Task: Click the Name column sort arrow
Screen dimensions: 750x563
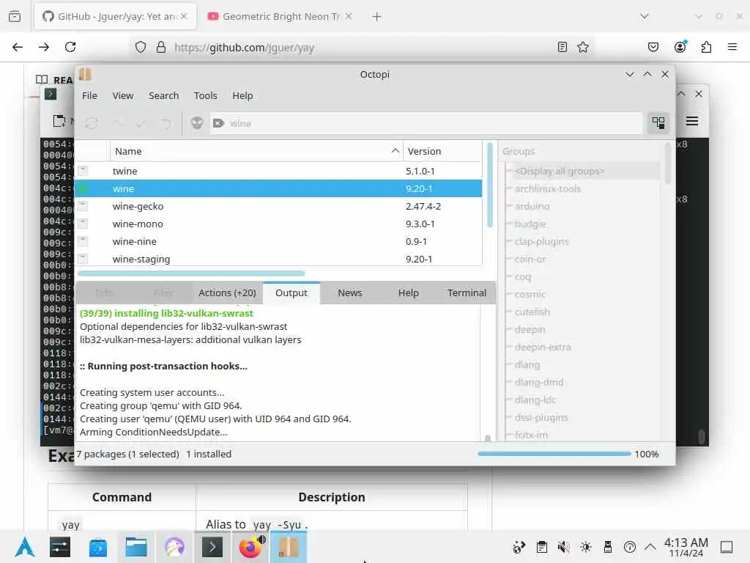Action: click(x=395, y=151)
